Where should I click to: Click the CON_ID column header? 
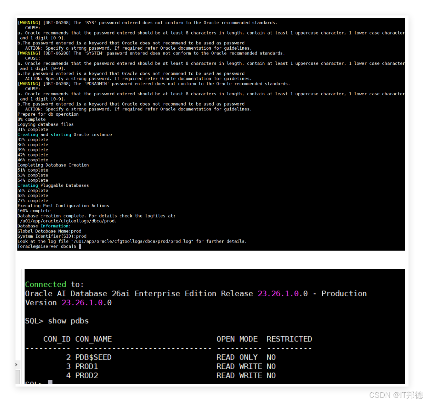[57, 339]
